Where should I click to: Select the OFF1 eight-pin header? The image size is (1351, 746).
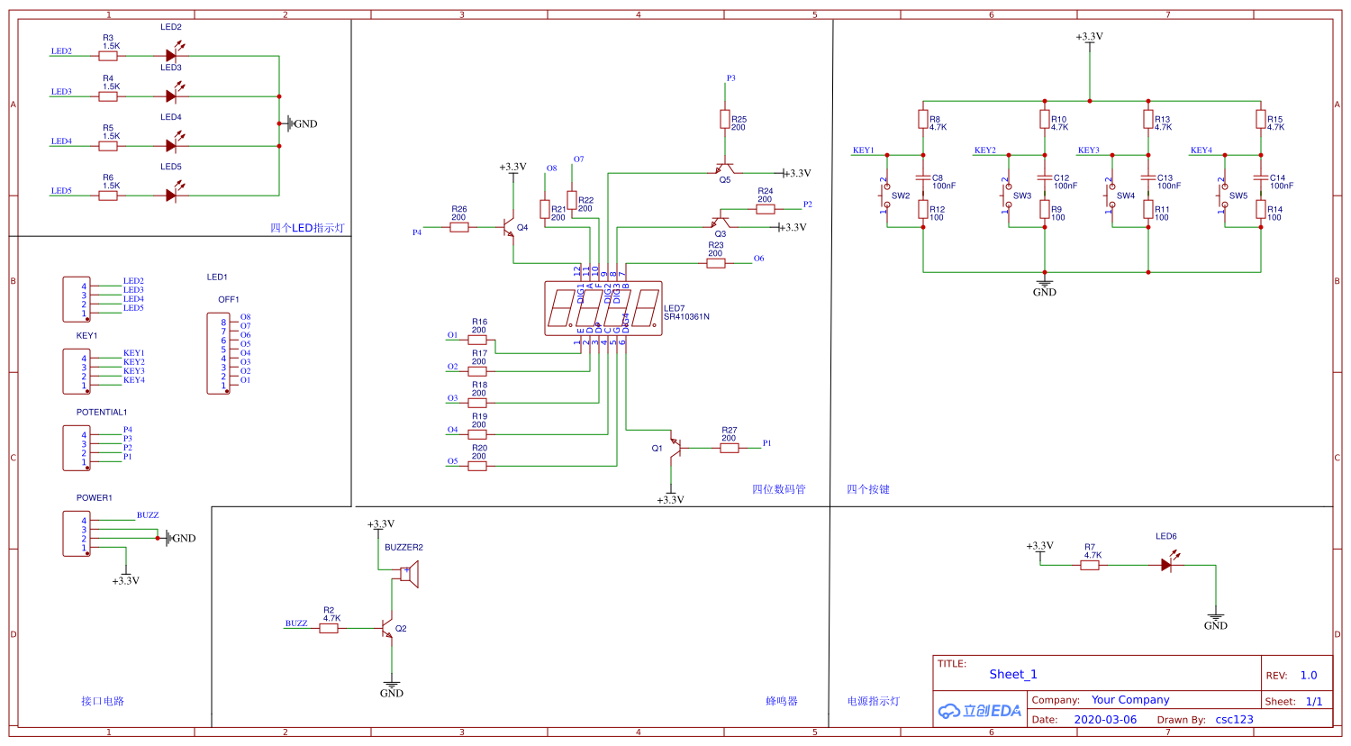[218, 353]
